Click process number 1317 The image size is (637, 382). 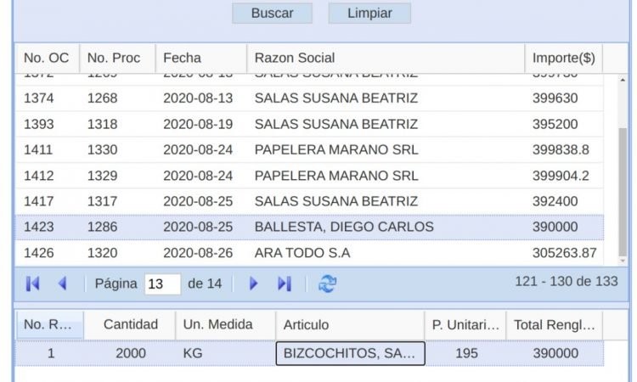[x=103, y=201]
